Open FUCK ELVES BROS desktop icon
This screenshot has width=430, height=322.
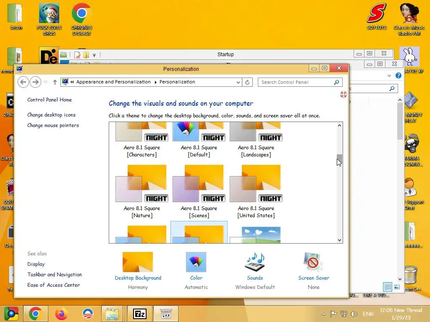[x=49, y=19]
